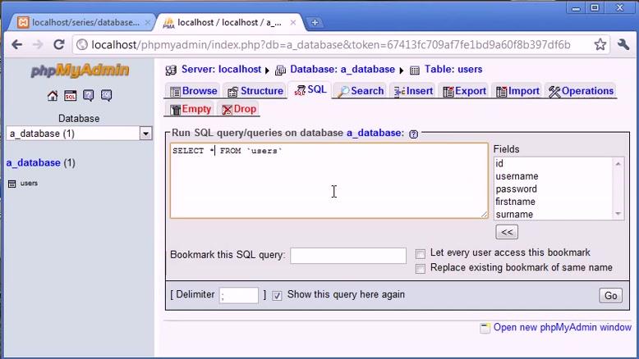Click the phpMyAdmin logo
639x359 pixels.
click(80, 70)
